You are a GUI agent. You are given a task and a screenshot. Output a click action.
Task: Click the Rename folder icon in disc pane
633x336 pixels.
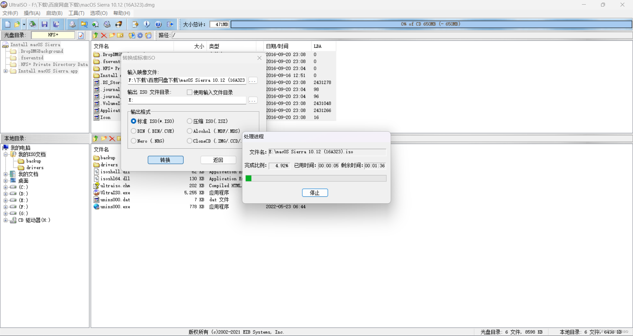120,35
